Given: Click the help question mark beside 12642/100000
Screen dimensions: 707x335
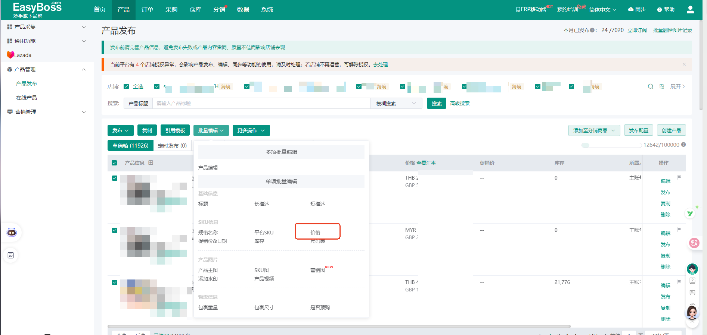Looking at the screenshot, I should click(x=683, y=145).
